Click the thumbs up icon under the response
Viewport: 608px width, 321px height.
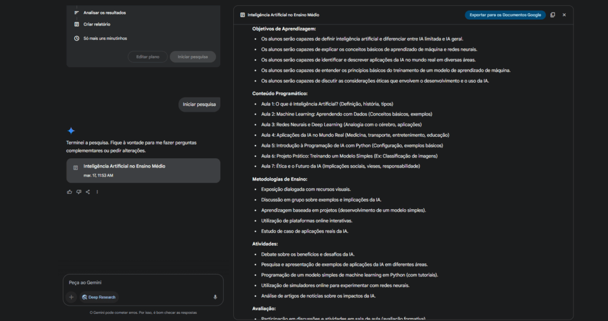click(x=69, y=191)
